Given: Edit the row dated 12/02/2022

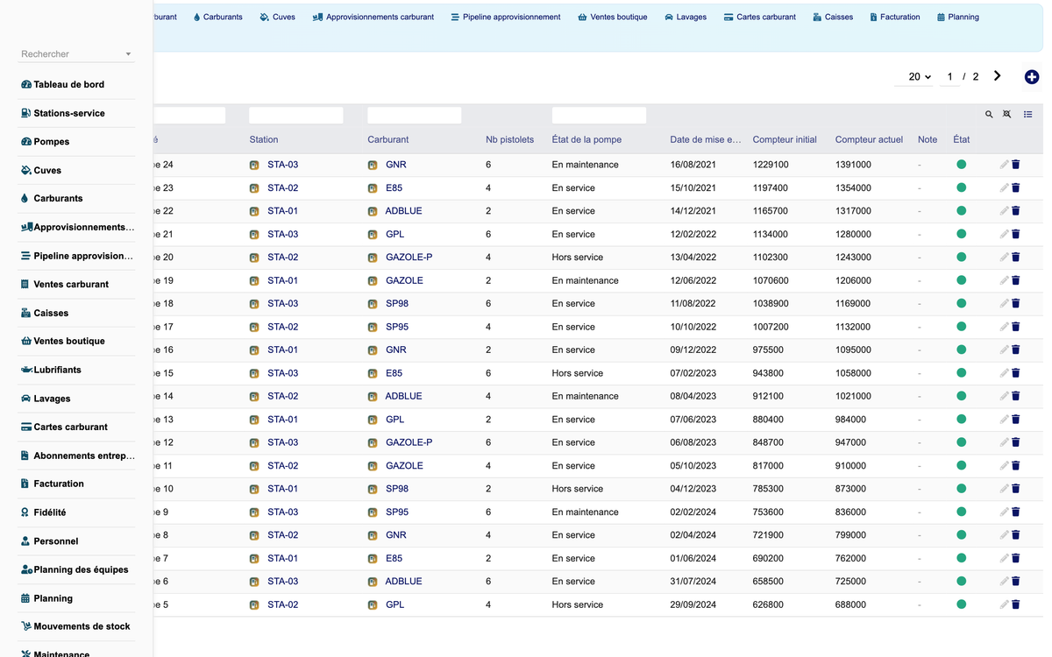Looking at the screenshot, I should pos(1004,234).
